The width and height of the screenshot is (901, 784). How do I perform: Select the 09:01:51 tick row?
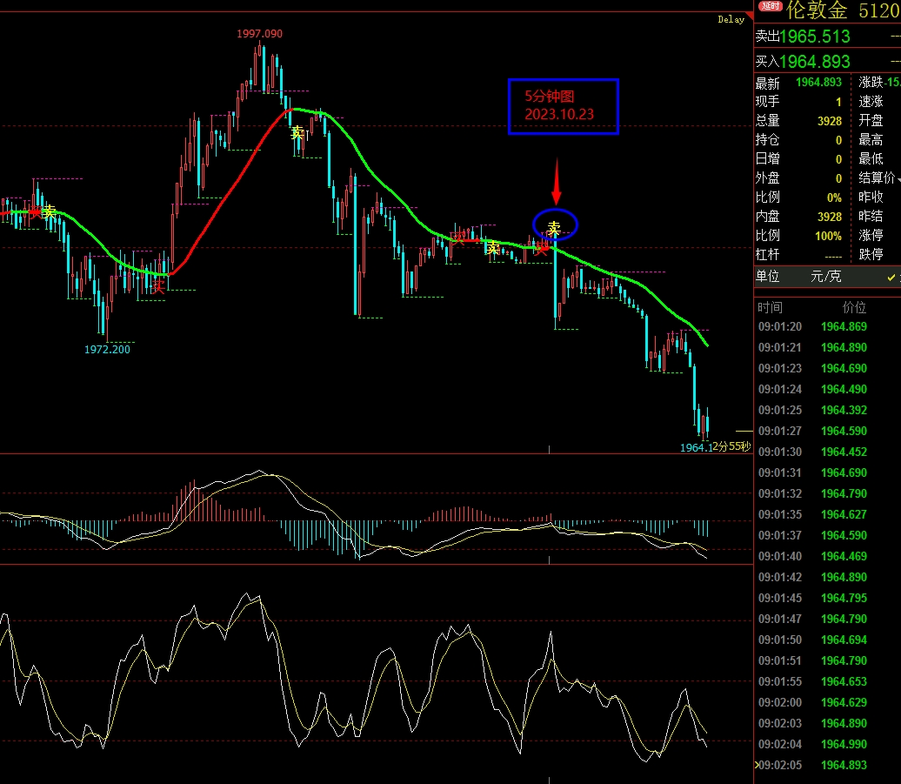[x=827, y=660]
